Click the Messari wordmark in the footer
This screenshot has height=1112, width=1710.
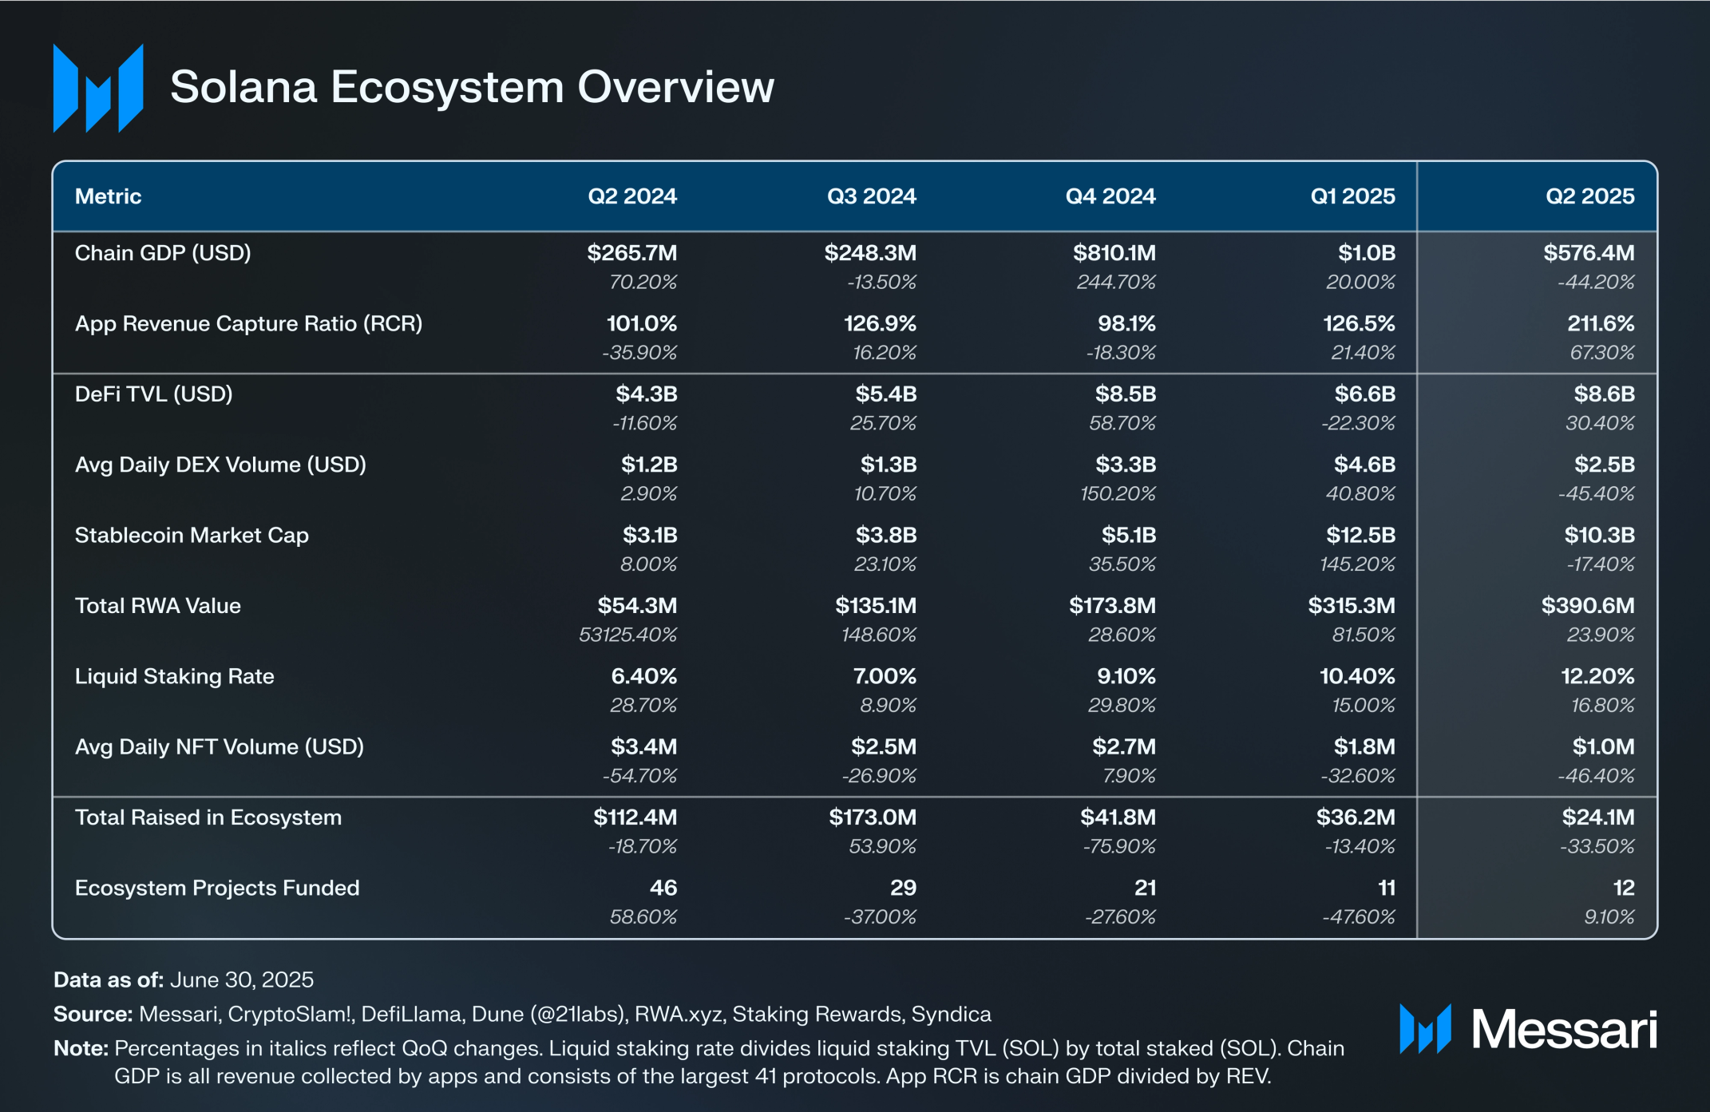pos(1565,1029)
